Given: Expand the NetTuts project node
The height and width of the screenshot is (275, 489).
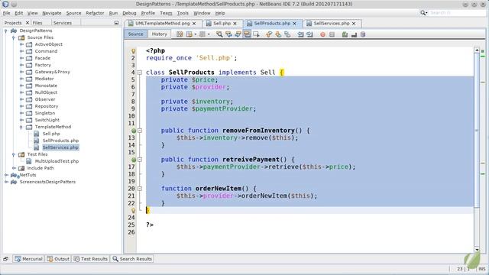Looking at the screenshot, I should (6, 175).
